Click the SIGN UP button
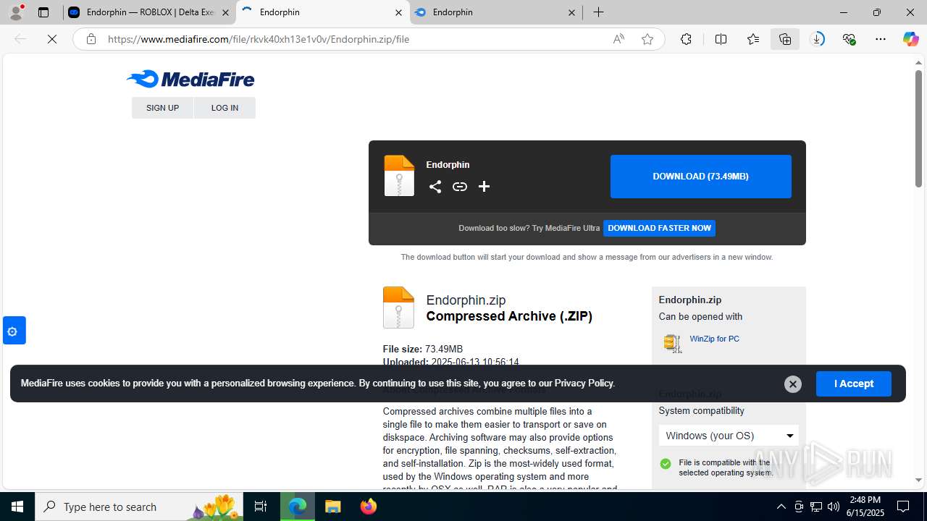The image size is (927, 521). pos(162,108)
